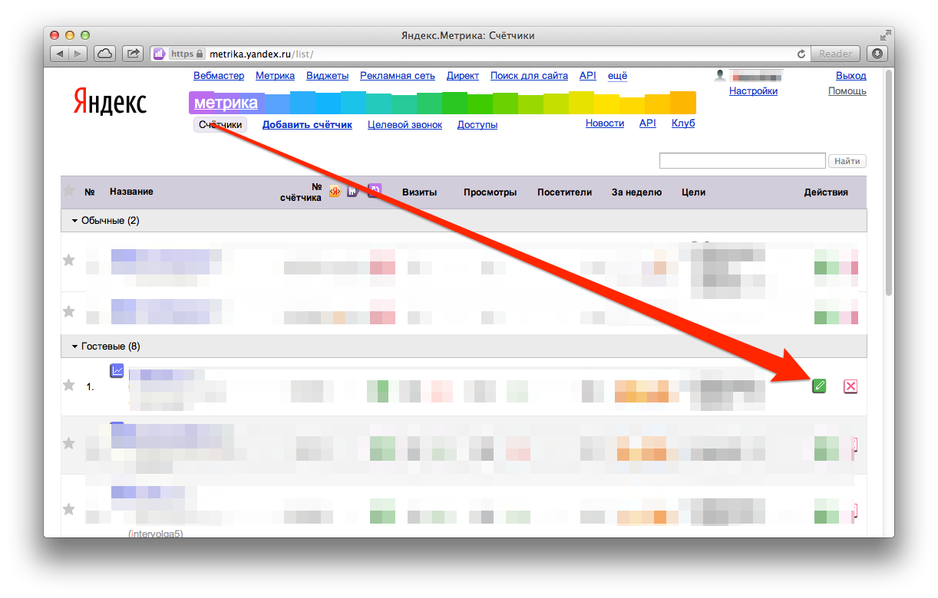The width and height of the screenshot is (938, 598).
Task: Click the Визиты column header
Action: (420, 192)
